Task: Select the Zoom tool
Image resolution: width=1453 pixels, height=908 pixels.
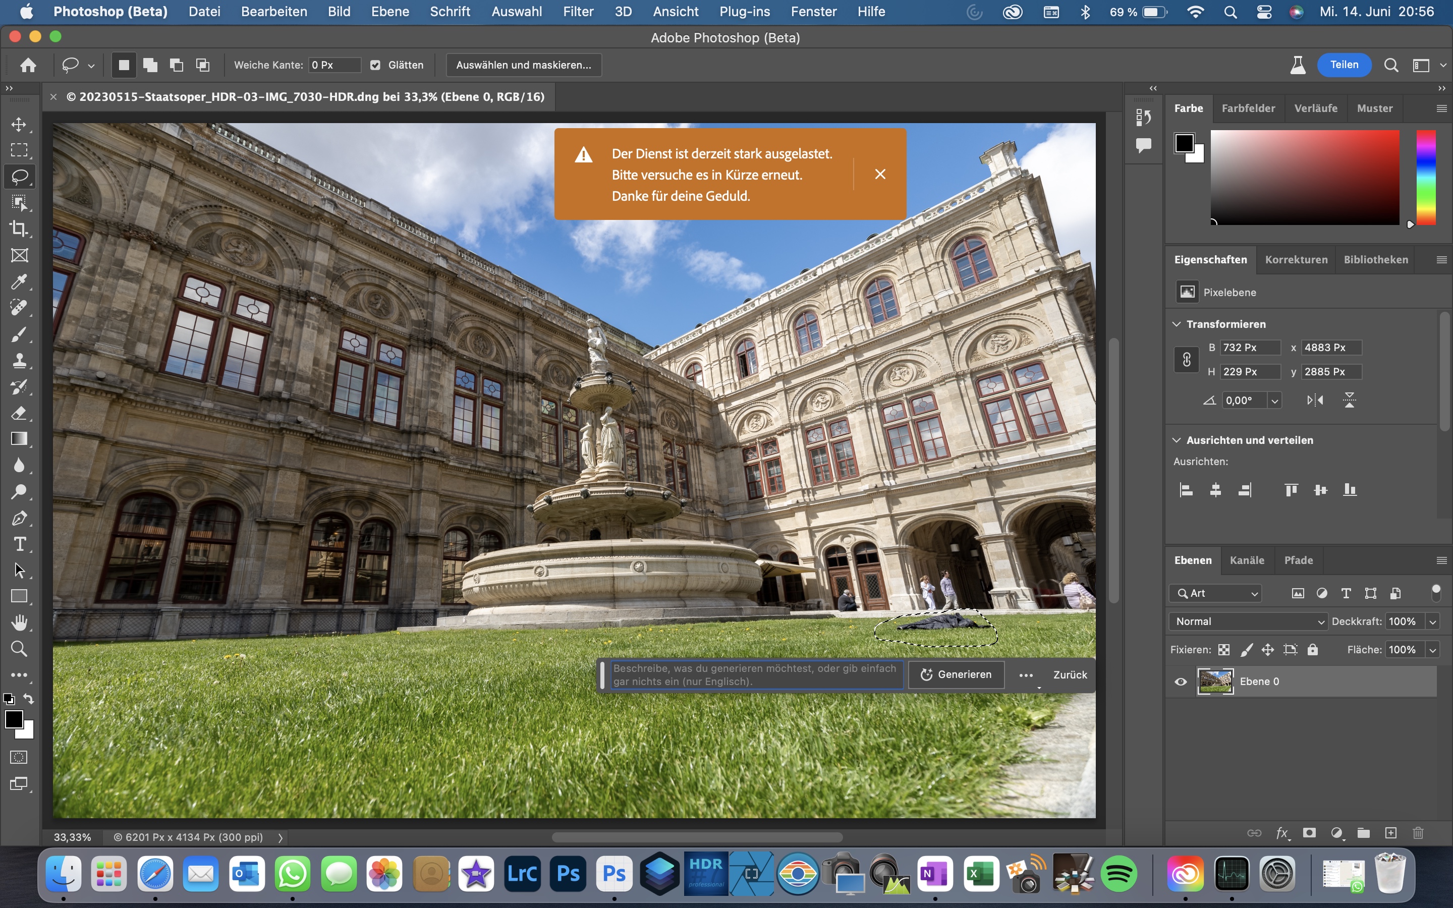Action: [x=20, y=649]
